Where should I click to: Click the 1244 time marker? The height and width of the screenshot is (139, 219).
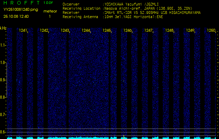pos(86,31)
